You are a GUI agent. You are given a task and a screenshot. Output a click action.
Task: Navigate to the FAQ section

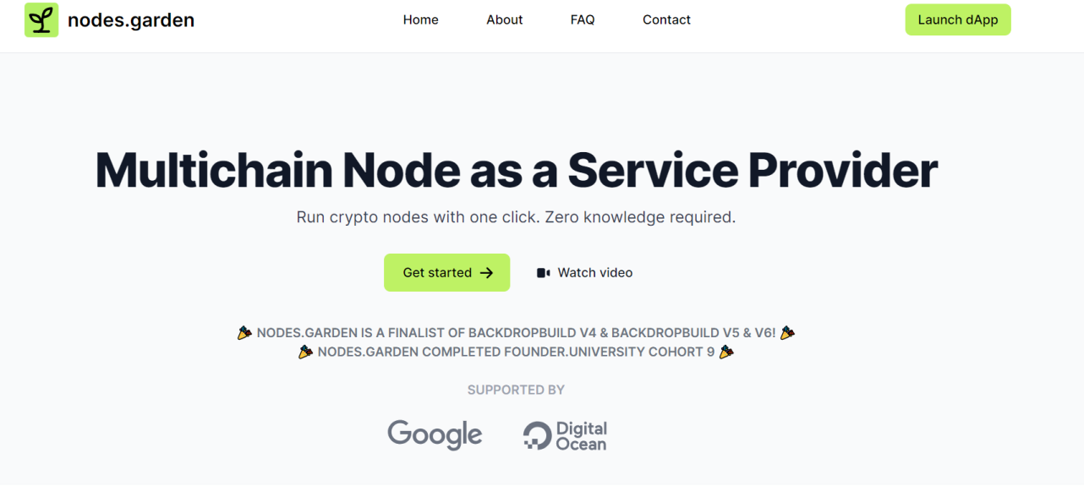tap(583, 19)
